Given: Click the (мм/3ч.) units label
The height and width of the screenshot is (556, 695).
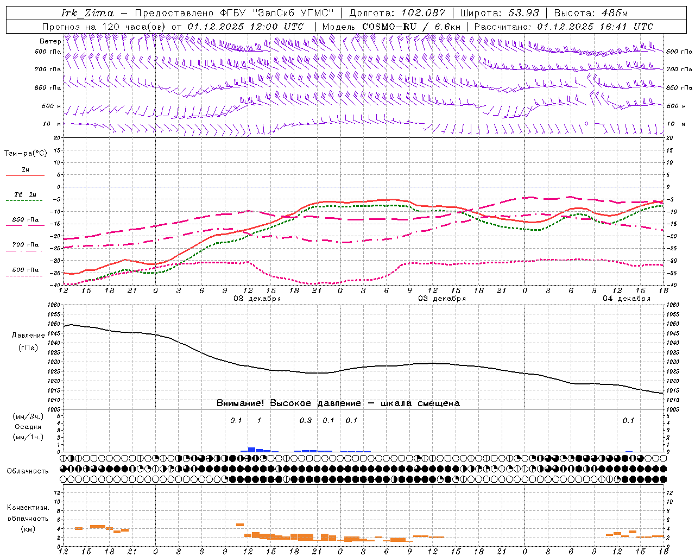Looking at the screenshot, I should click(28, 416).
